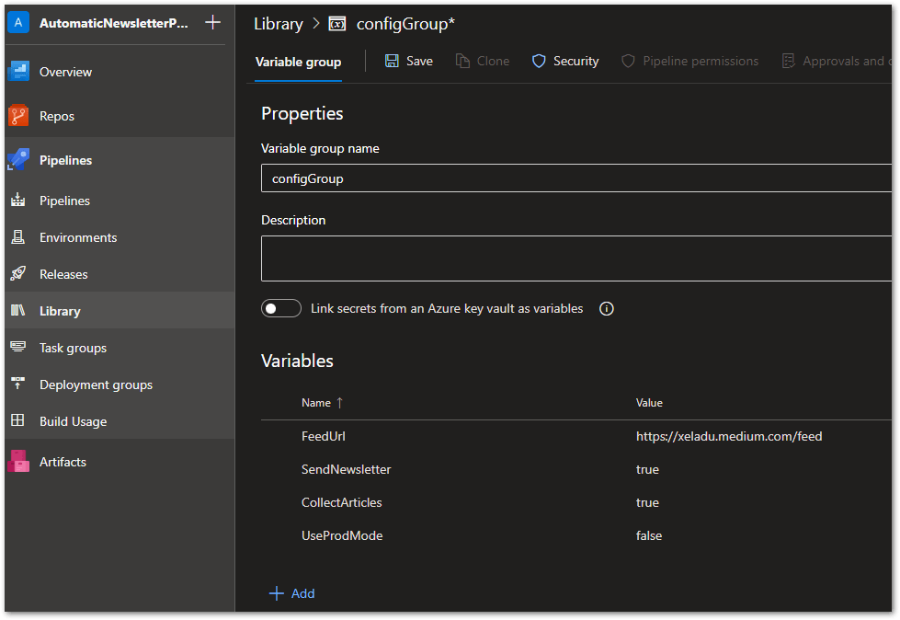Click inside the Variable group name field

(x=575, y=178)
